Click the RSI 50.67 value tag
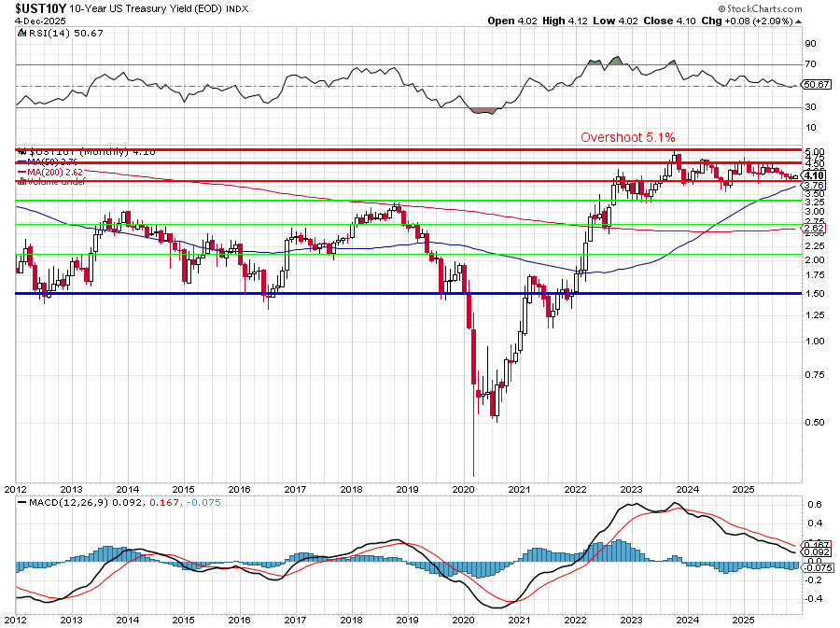The image size is (840, 628). [x=817, y=85]
